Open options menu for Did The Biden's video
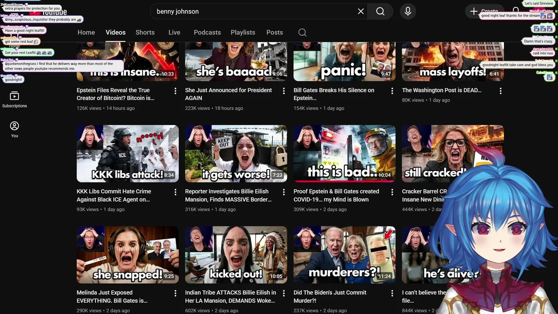The height and width of the screenshot is (314, 558). click(392, 293)
